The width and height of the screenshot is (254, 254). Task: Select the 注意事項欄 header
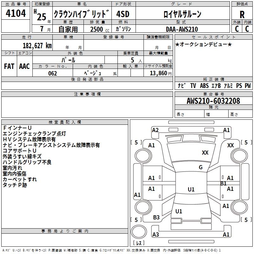[x=87, y=94]
